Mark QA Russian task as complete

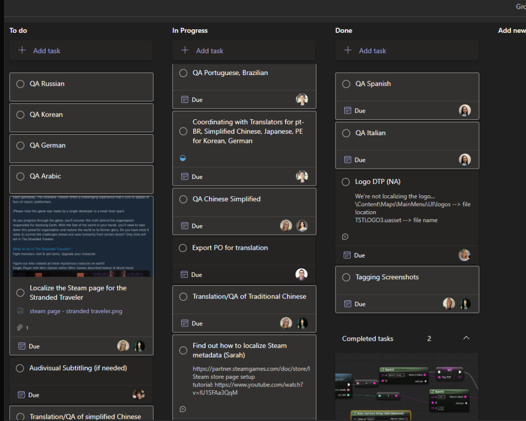coord(21,84)
